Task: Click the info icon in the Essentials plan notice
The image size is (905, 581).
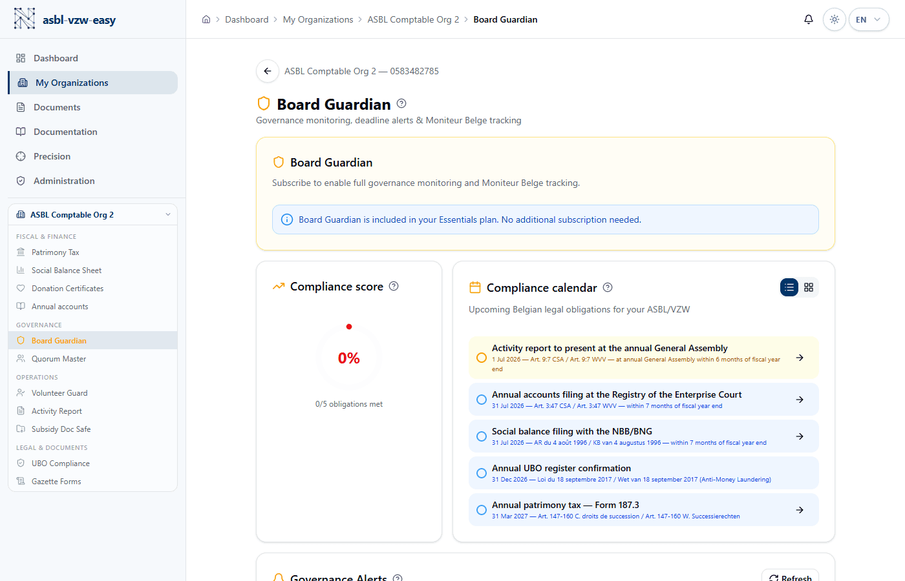Action: (287, 219)
